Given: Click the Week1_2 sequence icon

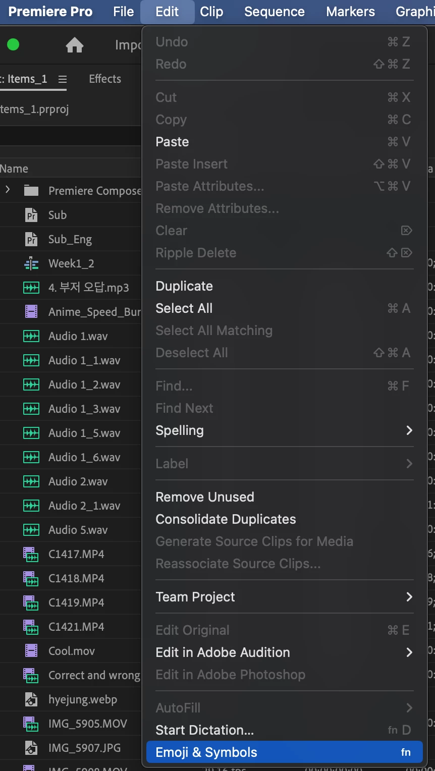Looking at the screenshot, I should (31, 263).
